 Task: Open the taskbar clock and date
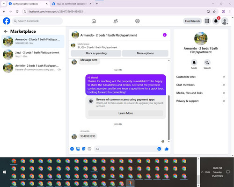pyautogui.click(x=218, y=172)
